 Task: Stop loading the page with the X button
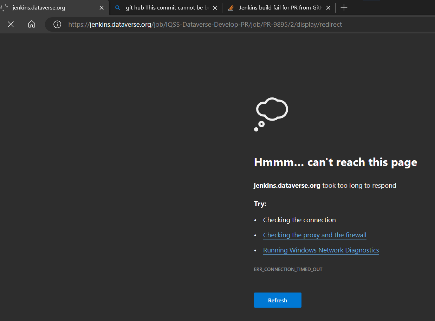[11, 24]
